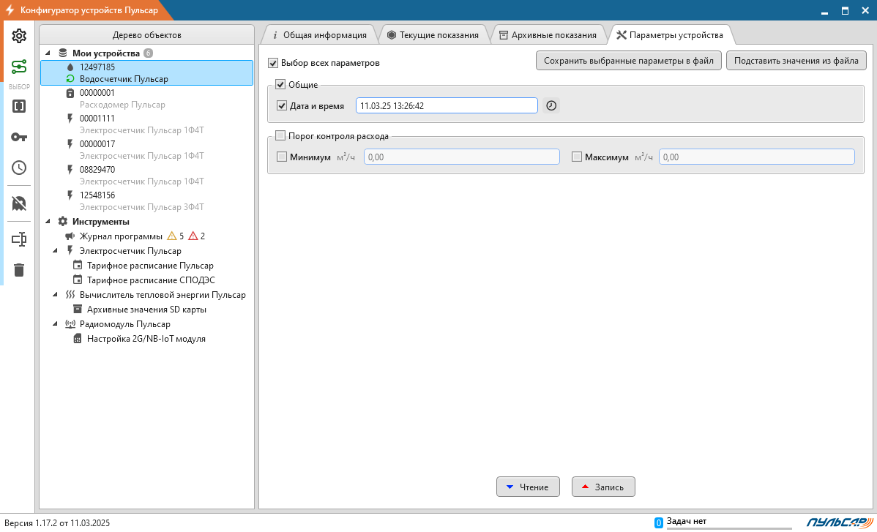Click the lightning icon of device 00001111
The width and height of the screenshot is (877, 532).
point(70,119)
